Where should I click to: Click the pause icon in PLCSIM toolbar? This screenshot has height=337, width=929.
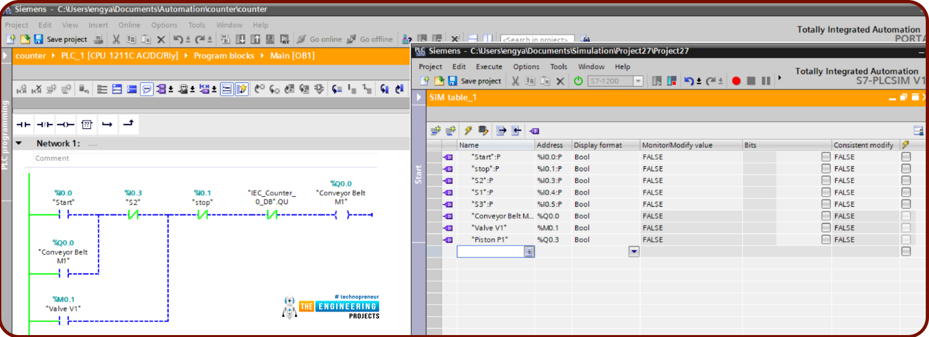pos(765,81)
